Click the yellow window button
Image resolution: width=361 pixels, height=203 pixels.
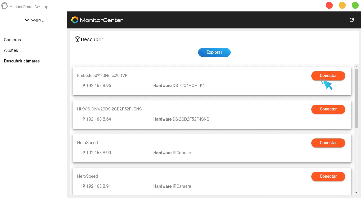pos(342,5)
